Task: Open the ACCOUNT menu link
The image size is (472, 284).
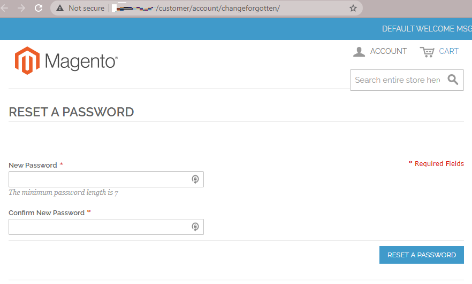Action: pyautogui.click(x=389, y=51)
